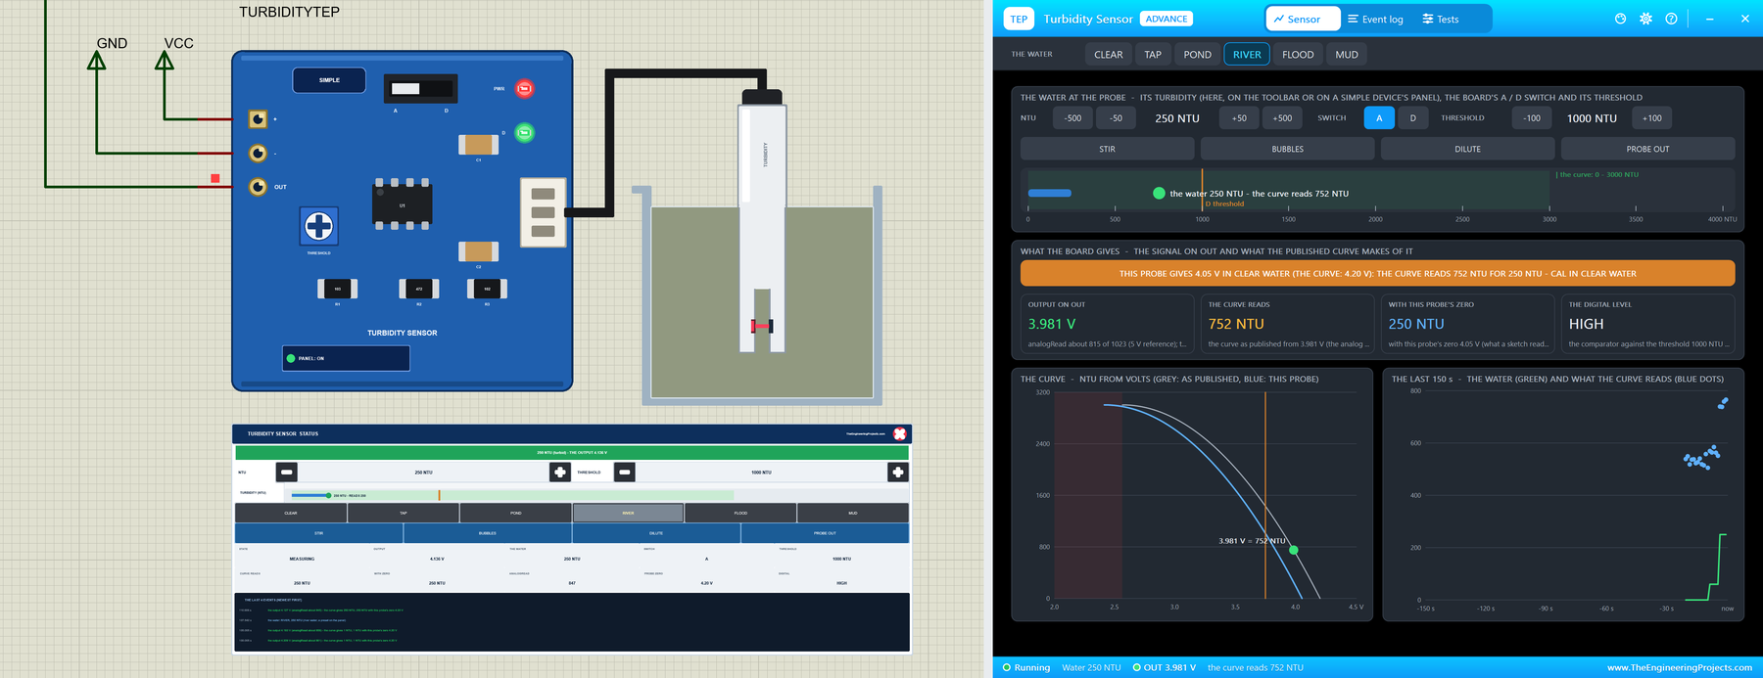Viewport: 1763px width, 678px height.
Task: Close the Turbidity Sensor Status panel
Action: 899,433
